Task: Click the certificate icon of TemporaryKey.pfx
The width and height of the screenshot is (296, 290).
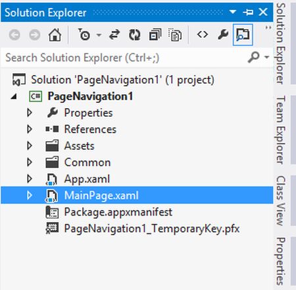Action: click(x=52, y=229)
